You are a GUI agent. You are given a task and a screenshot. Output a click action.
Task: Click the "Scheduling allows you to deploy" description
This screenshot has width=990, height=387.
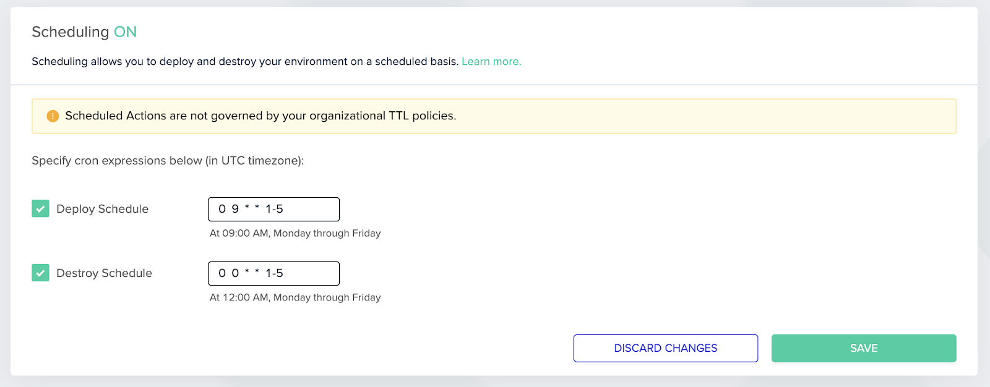(244, 62)
